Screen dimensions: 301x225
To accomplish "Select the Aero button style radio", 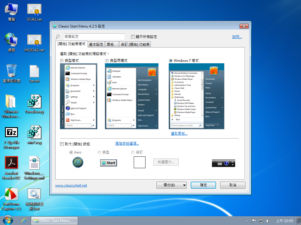I will (x=71, y=152).
